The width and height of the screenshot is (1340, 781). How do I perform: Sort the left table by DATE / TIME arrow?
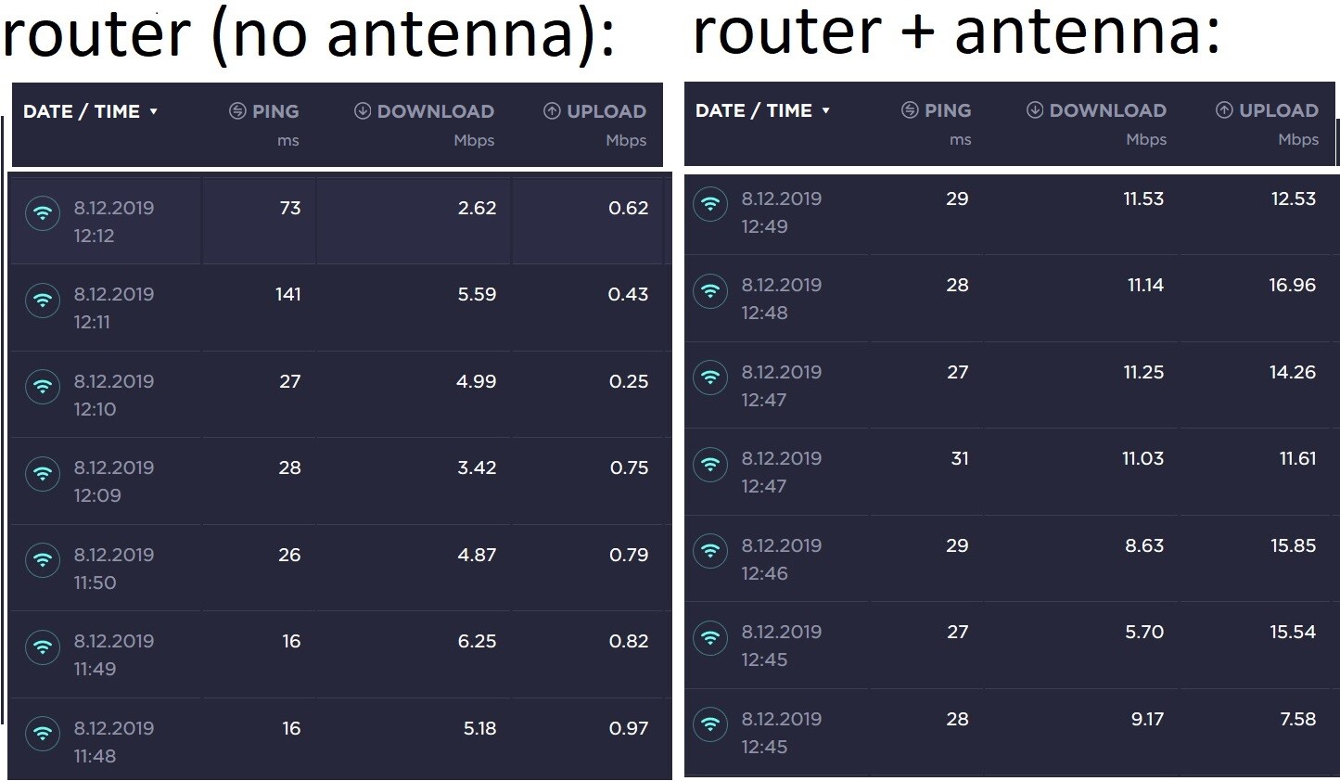pos(153,111)
